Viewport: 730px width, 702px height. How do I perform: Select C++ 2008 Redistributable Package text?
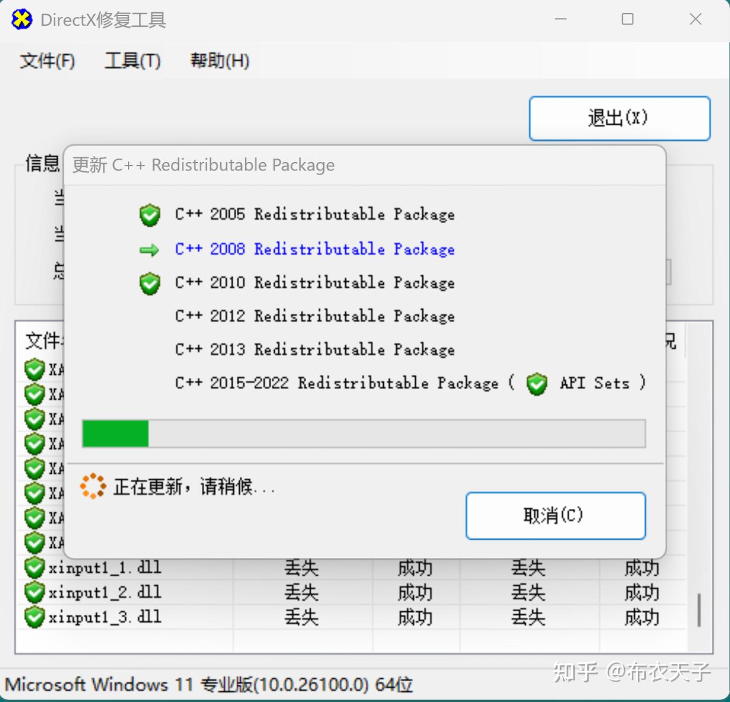click(315, 249)
